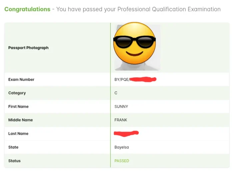Select the First Name label
Screen dimensions: 234x175
18,107
